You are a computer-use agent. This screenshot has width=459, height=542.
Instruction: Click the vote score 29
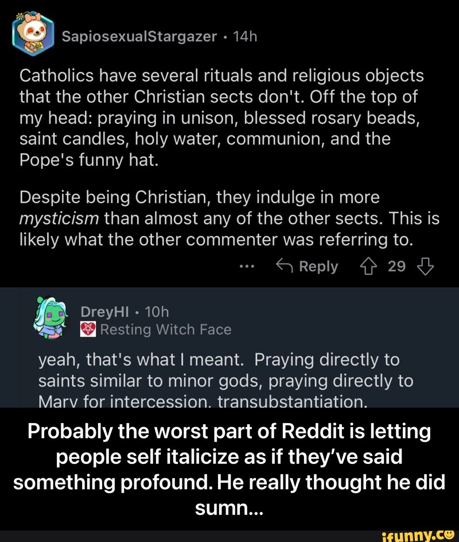pyautogui.click(x=397, y=266)
